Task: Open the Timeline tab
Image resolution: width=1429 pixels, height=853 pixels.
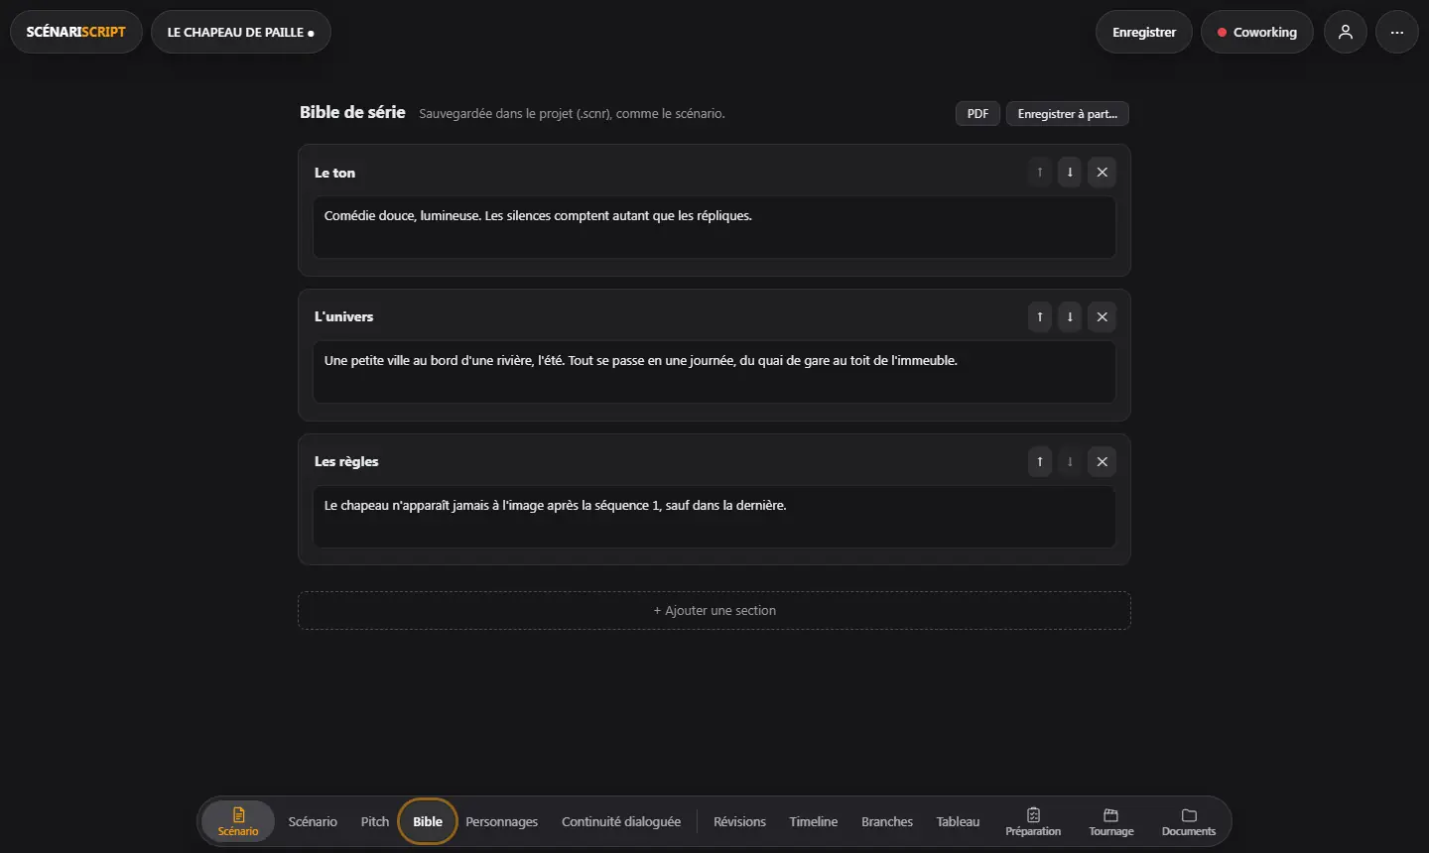Action: coord(814,822)
